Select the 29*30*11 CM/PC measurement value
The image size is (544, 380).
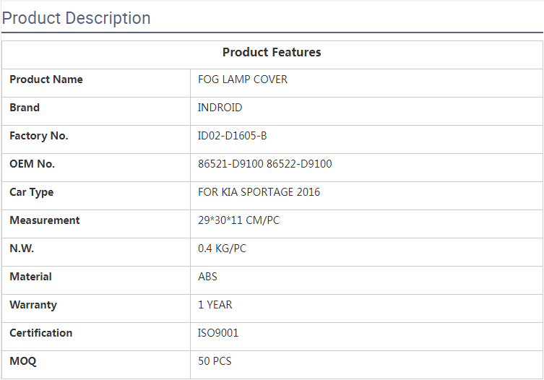click(x=239, y=220)
